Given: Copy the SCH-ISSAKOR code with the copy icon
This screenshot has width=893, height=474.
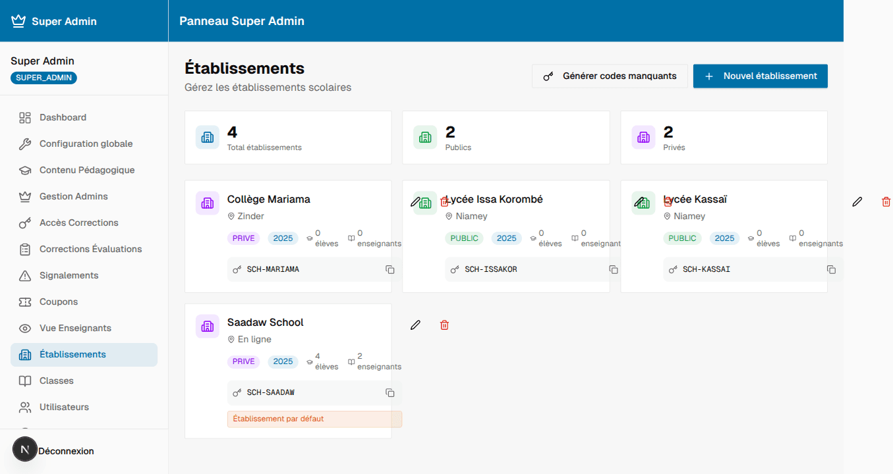Looking at the screenshot, I should pyautogui.click(x=614, y=270).
